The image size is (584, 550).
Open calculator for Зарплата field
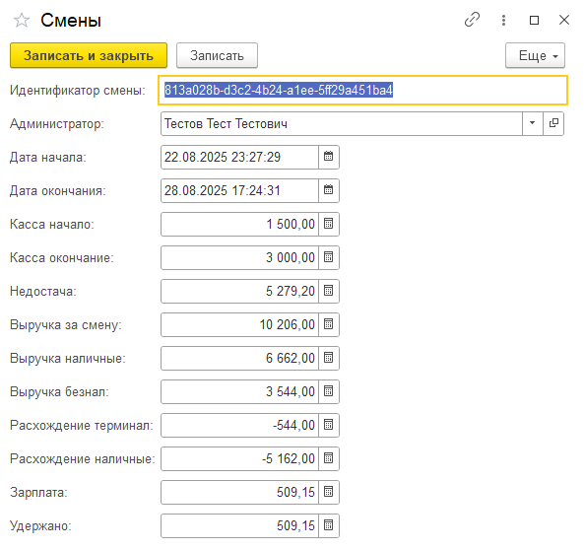click(x=329, y=492)
